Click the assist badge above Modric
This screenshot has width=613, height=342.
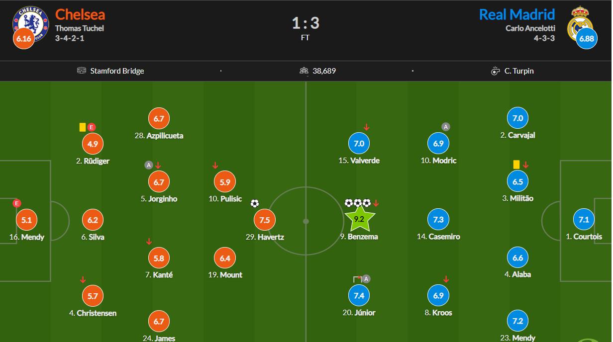click(x=446, y=127)
